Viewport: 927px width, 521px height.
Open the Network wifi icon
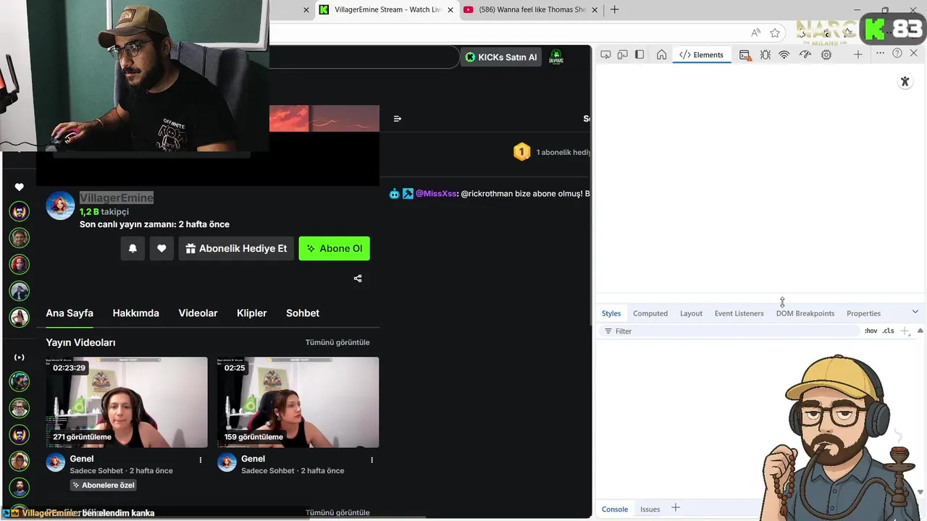[784, 54]
